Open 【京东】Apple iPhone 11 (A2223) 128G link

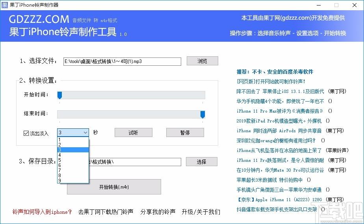tap(279, 200)
